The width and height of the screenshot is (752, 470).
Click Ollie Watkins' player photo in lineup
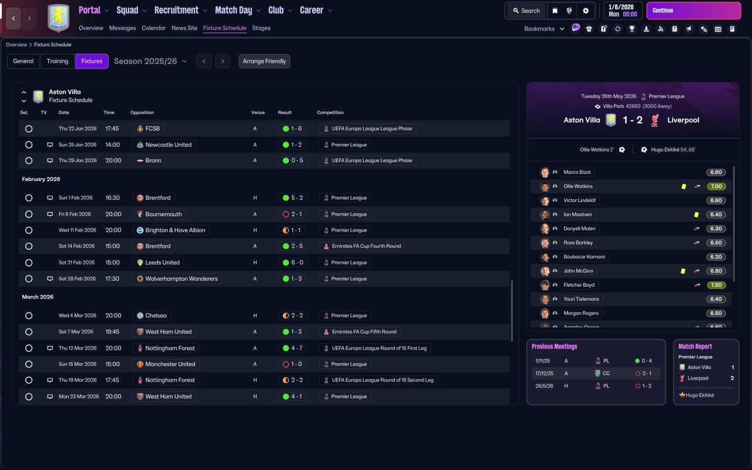tap(545, 186)
